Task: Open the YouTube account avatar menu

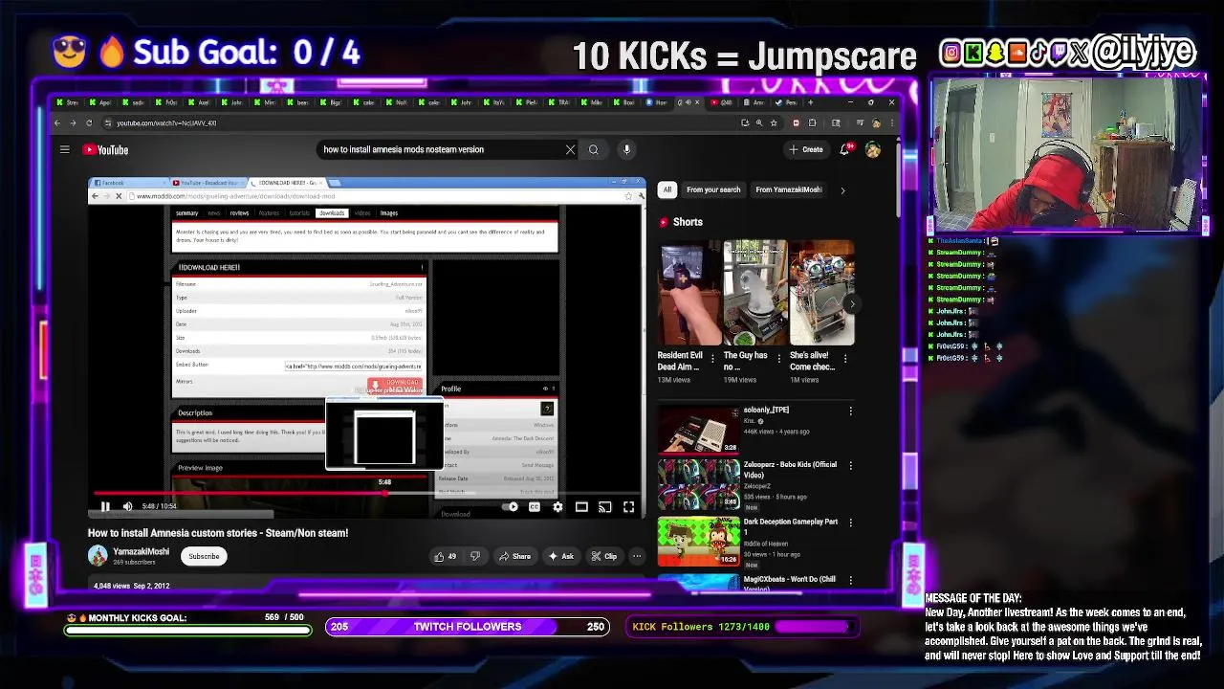Action: (873, 149)
